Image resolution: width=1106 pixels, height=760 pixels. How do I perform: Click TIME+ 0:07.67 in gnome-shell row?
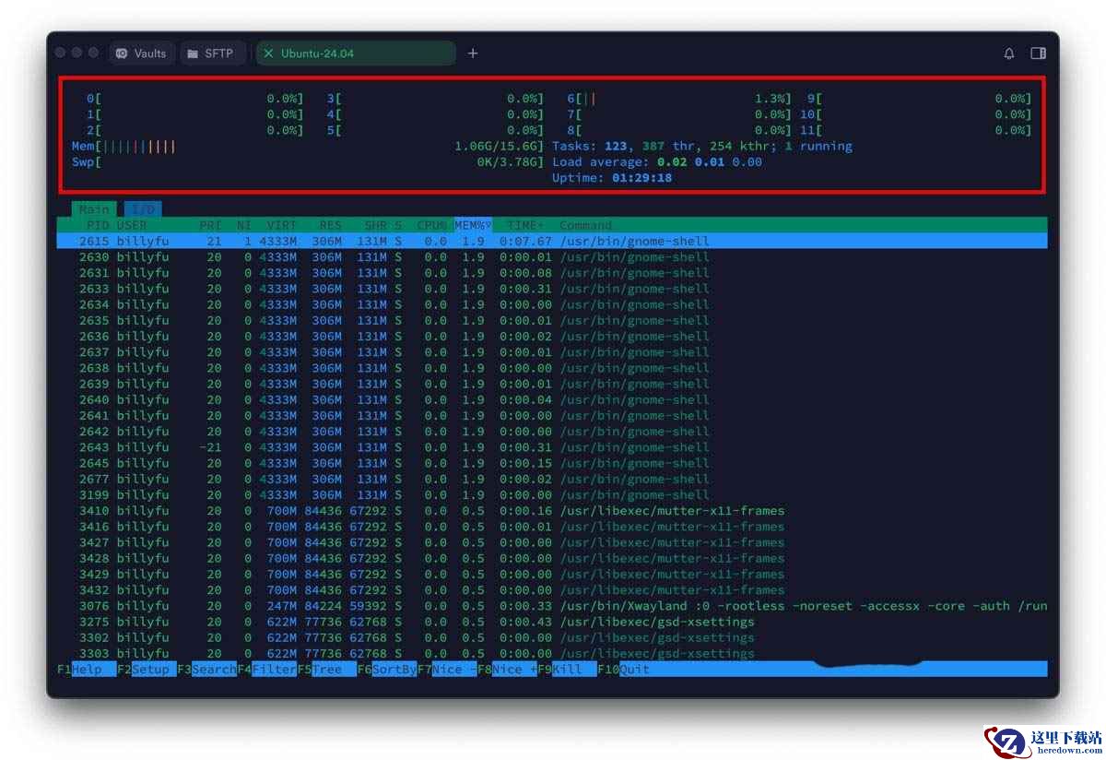click(x=525, y=242)
